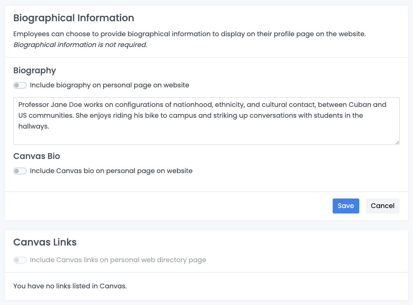413x305 pixels.
Task: Click the Canvas Bio subheading
Action: pyautogui.click(x=37, y=156)
